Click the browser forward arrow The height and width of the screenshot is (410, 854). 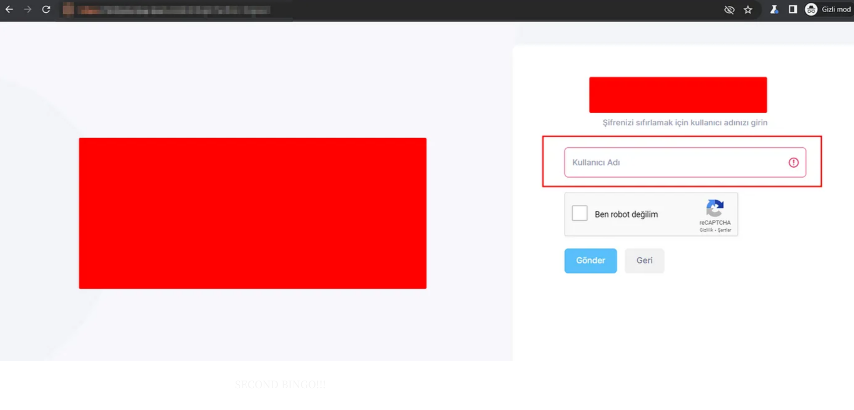tap(28, 10)
